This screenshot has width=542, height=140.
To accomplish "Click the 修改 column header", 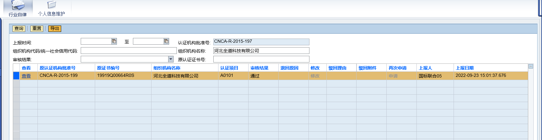I will (315, 68).
